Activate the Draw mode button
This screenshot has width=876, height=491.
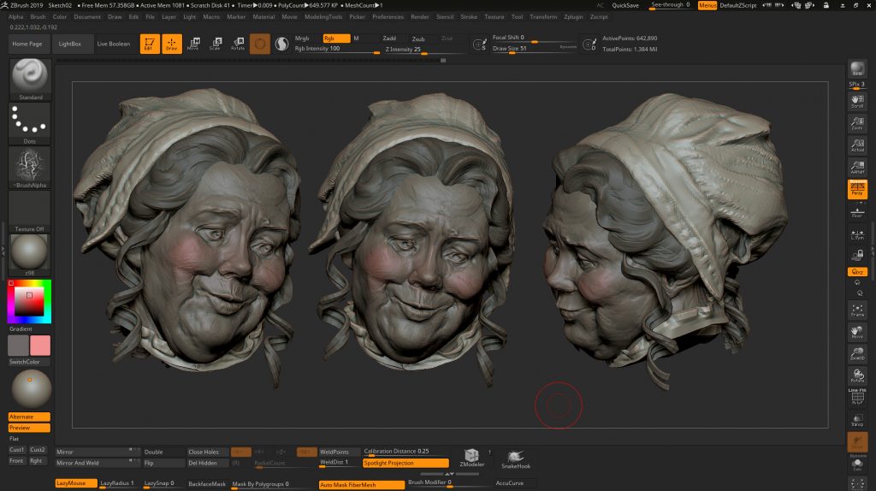(172, 44)
